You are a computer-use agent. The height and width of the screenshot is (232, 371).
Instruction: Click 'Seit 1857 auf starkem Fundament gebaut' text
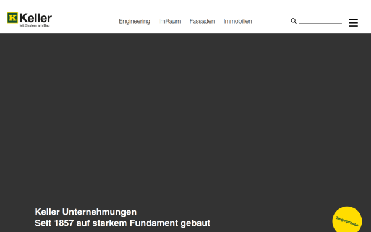click(122, 223)
